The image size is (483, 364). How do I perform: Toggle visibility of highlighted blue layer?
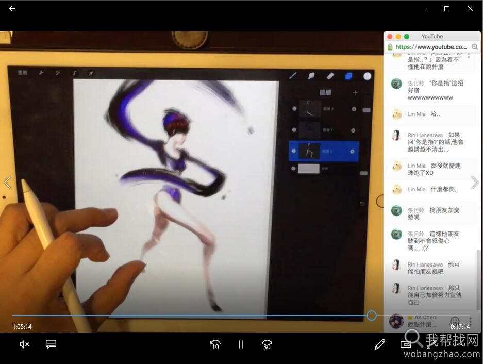click(x=293, y=151)
